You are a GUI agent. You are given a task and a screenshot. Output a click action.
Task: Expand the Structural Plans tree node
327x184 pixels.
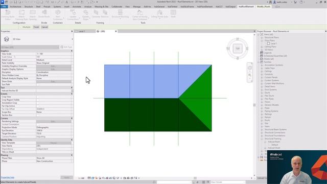click(262, 37)
